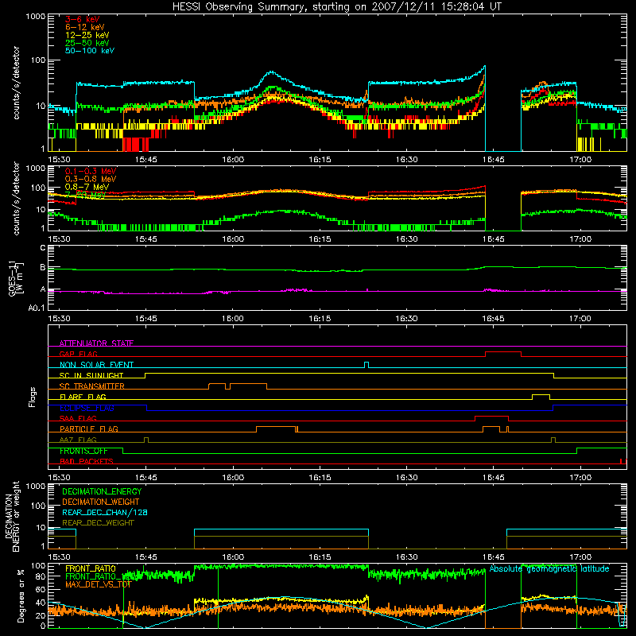The image size is (636, 636).
Task: Select the red 0.1-0.3 MeV legend label
Action: click(91, 171)
